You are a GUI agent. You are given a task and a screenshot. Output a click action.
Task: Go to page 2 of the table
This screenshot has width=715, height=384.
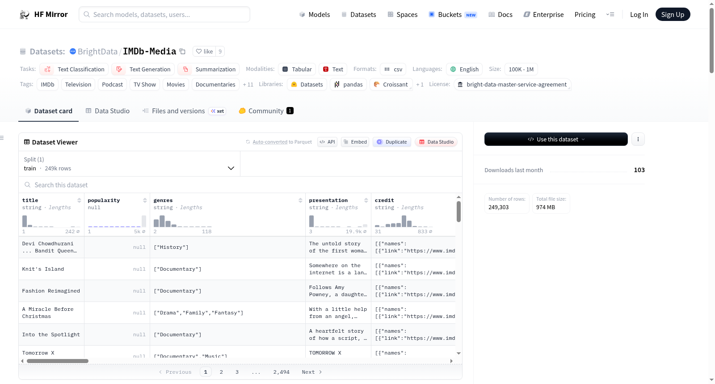(221, 372)
